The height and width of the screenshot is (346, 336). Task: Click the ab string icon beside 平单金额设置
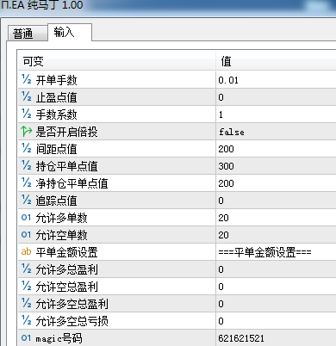pyautogui.click(x=26, y=251)
